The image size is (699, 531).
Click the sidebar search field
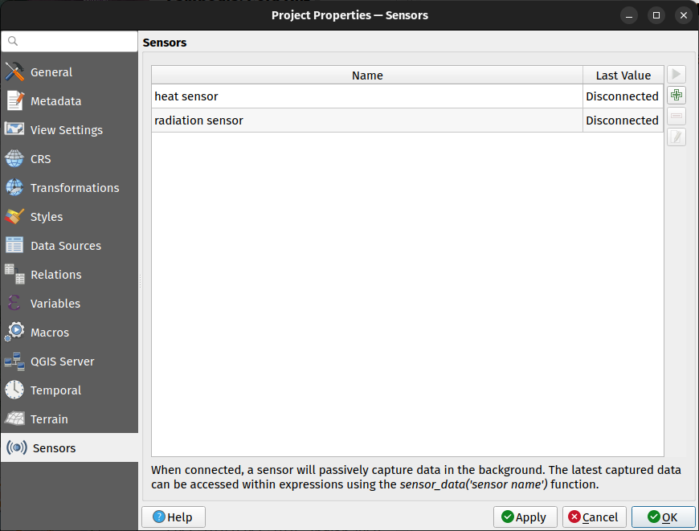click(69, 40)
